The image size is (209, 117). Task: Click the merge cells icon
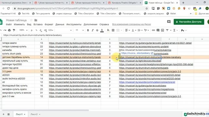[118, 30]
